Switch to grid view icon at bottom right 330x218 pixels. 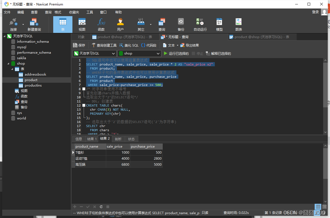pyautogui.click(x=318, y=207)
